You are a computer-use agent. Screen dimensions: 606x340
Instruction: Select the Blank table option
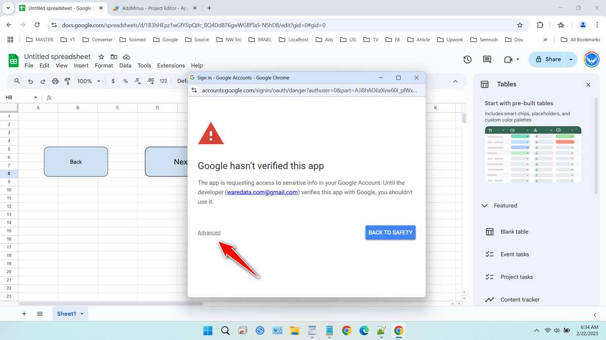514,231
